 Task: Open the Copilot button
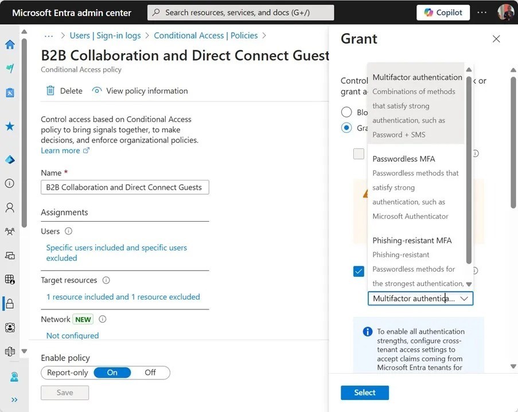(443, 13)
